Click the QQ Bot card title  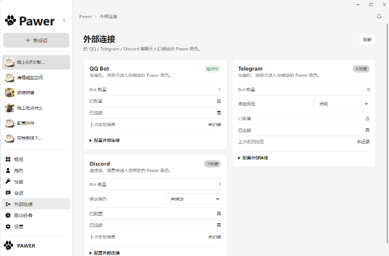pos(99,69)
